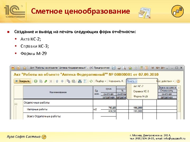Click the M- memory subtract button
Image resolution: width=190 pixels, height=142 pixels.
point(163,68)
